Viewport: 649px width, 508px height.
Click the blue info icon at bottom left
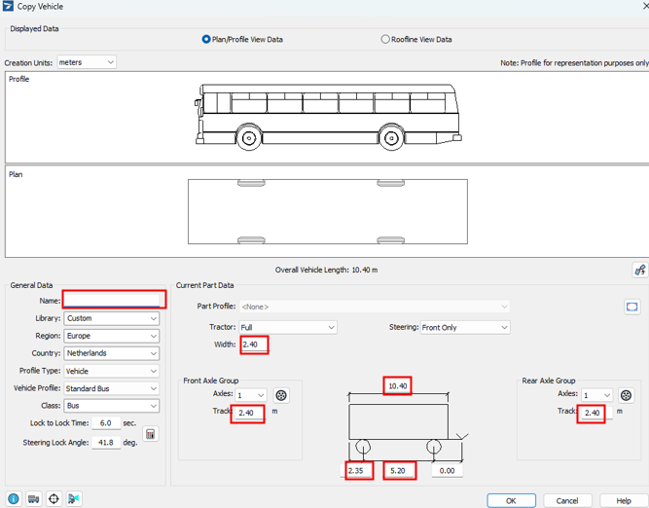pos(14,499)
